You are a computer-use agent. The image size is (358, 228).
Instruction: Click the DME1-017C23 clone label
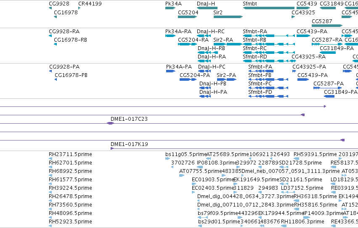129,119
